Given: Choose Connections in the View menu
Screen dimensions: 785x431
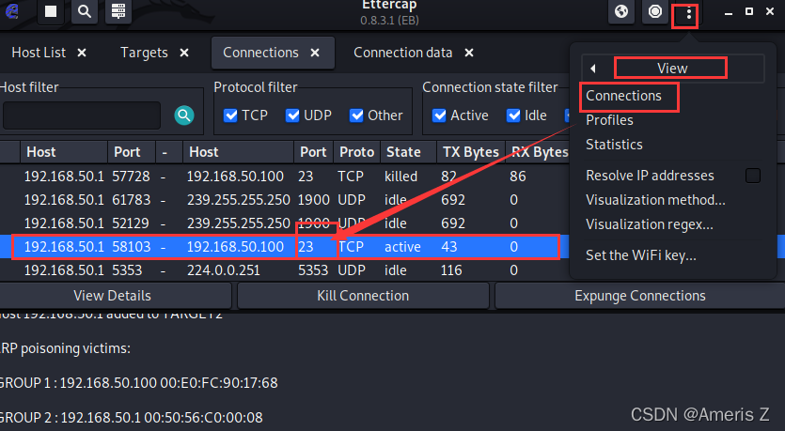Looking at the screenshot, I should [x=623, y=96].
